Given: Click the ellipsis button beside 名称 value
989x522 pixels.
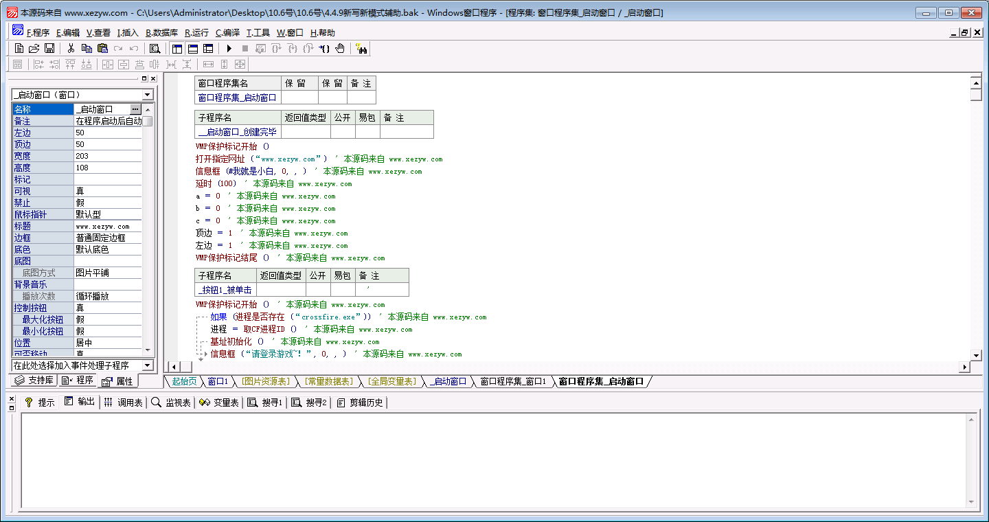Looking at the screenshot, I should click(x=135, y=109).
